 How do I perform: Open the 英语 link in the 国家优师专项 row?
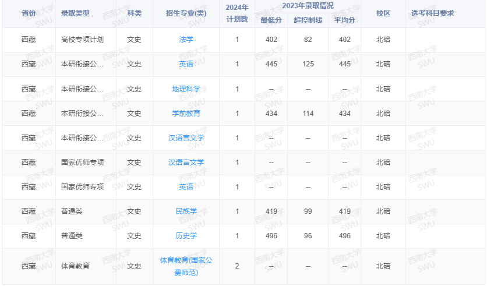pyautogui.click(x=186, y=187)
